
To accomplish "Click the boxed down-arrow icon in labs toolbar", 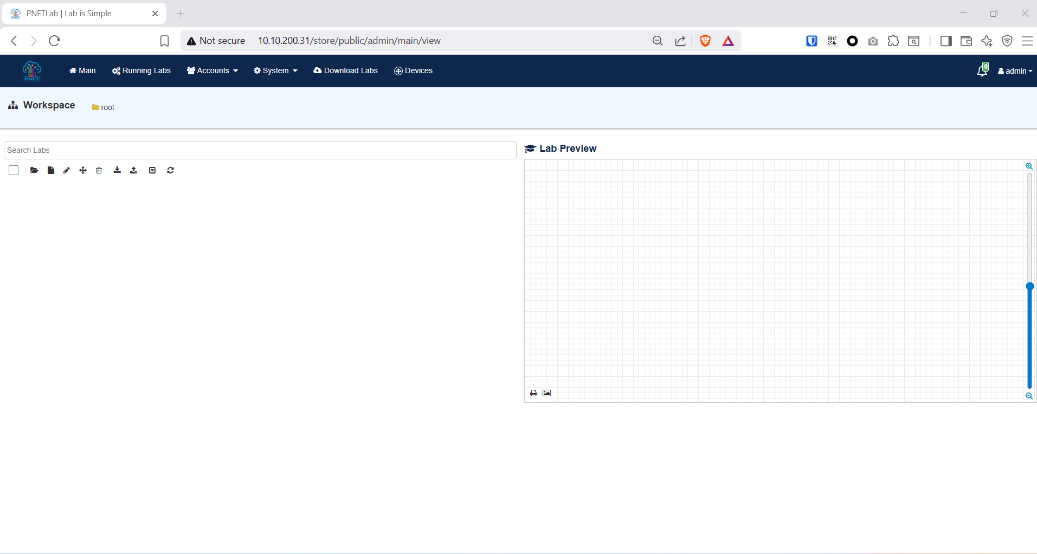I will tap(152, 170).
